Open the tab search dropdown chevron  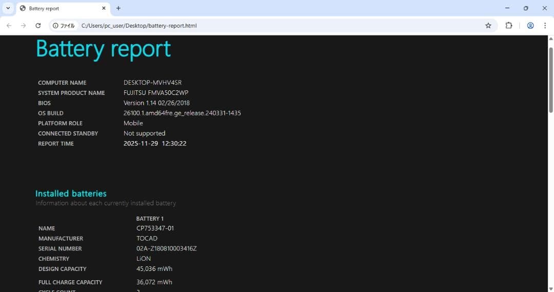[8, 8]
